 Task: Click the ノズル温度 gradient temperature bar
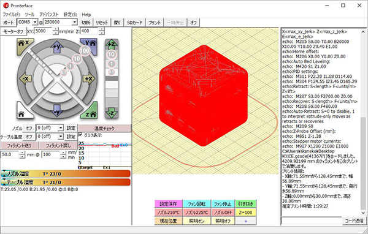[x=66, y=174]
